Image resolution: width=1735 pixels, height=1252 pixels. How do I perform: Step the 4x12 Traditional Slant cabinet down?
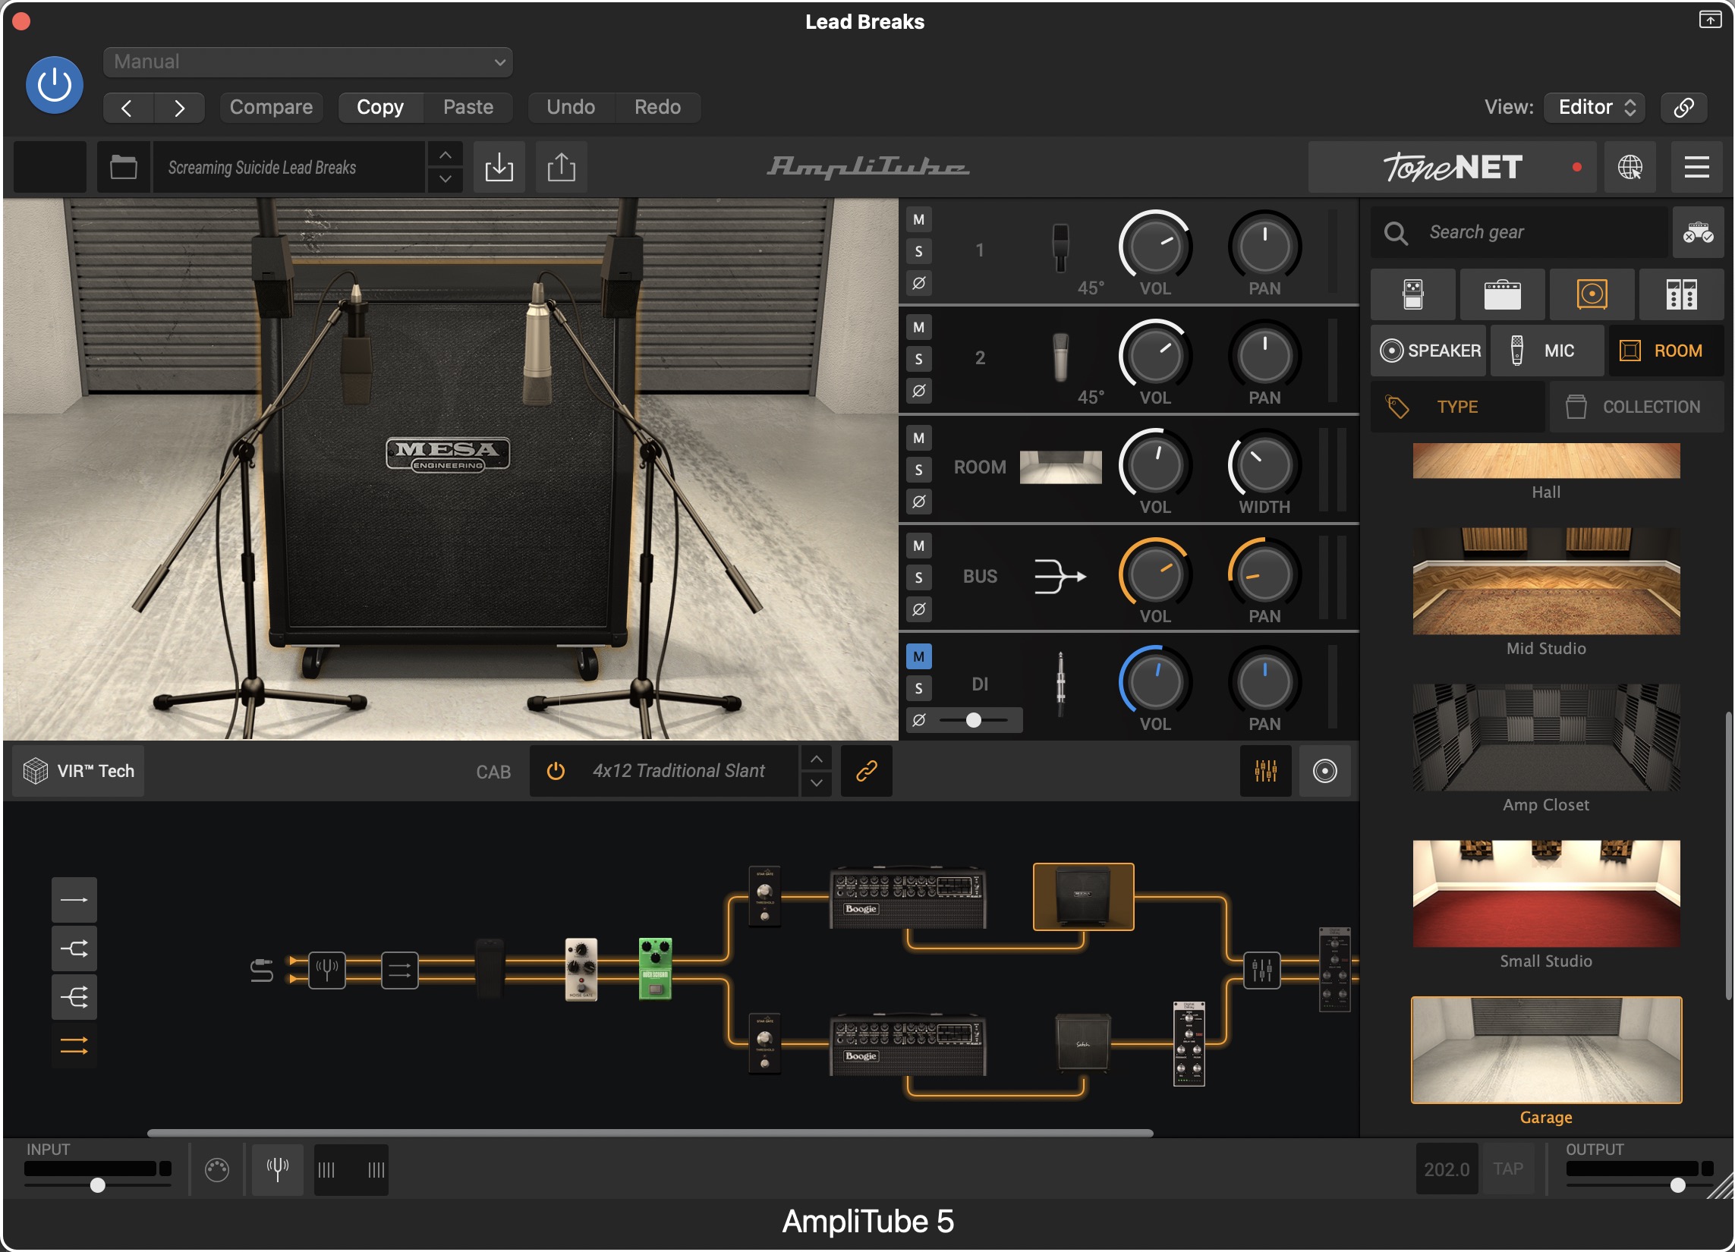coord(816,784)
